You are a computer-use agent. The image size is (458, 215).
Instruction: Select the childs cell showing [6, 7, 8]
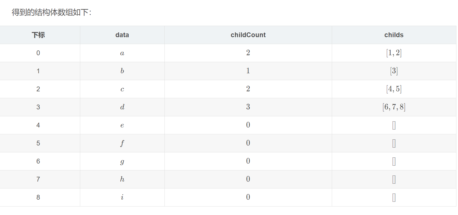pyautogui.click(x=394, y=107)
